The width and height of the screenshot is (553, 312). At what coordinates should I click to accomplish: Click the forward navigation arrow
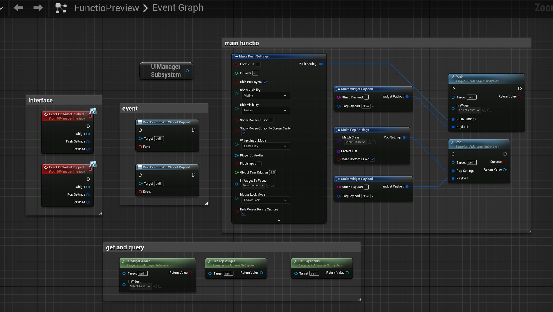pos(38,8)
